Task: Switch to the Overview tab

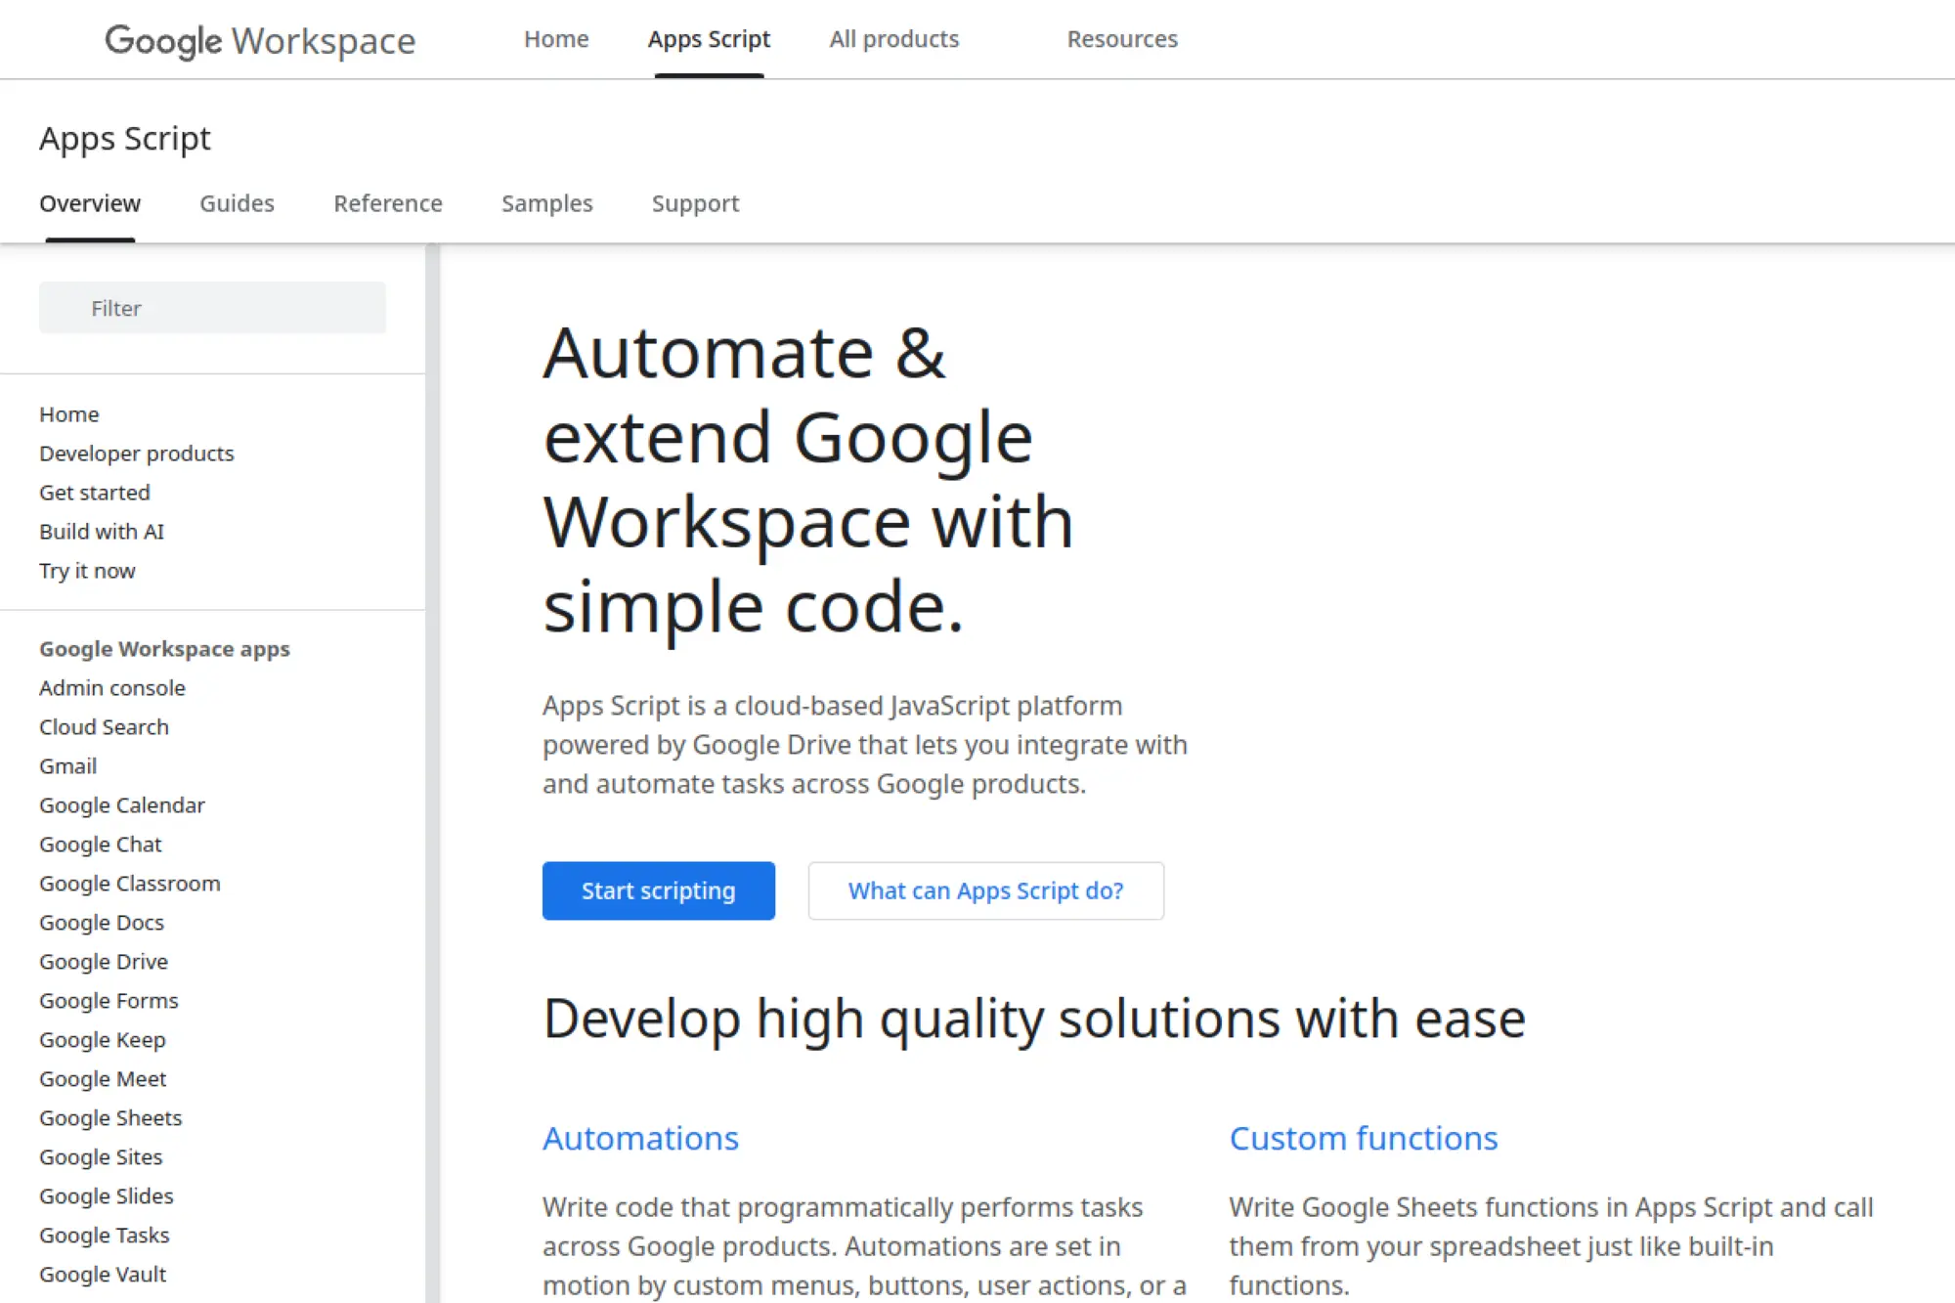Action: (x=89, y=203)
